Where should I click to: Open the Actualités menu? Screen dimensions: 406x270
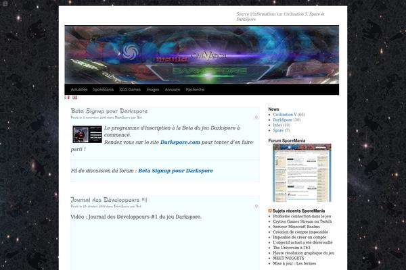79,90
